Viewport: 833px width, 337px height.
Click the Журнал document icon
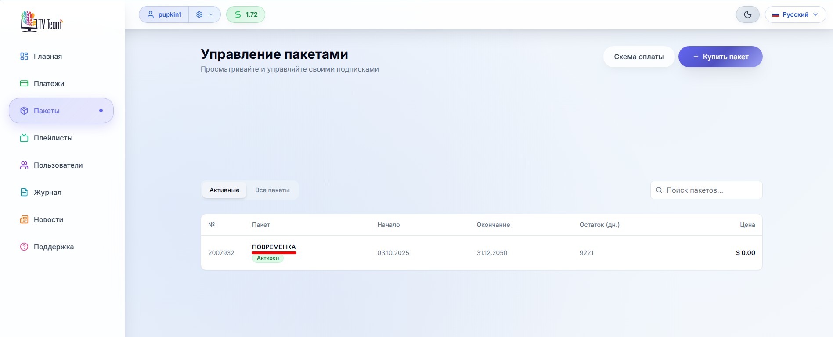tap(24, 192)
